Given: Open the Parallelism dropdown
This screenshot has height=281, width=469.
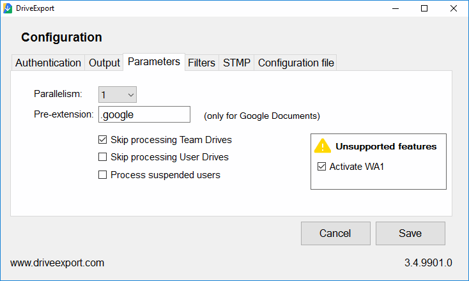Looking at the screenshot, I should point(118,95).
